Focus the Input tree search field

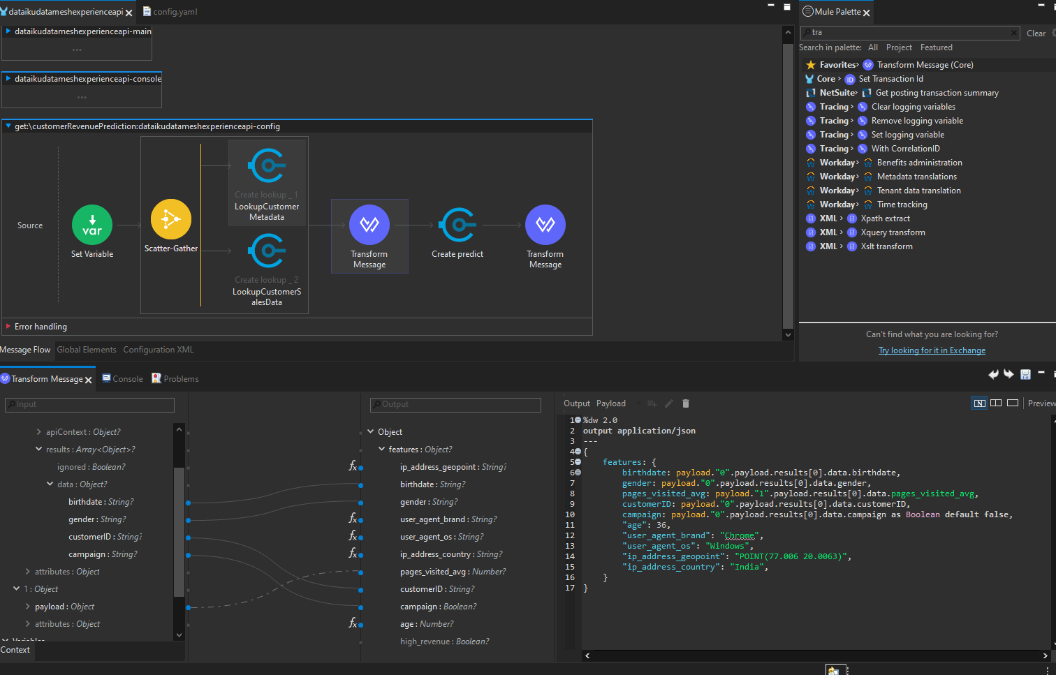click(x=89, y=405)
